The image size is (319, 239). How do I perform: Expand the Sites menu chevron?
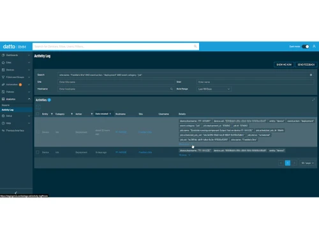[x=29, y=62]
